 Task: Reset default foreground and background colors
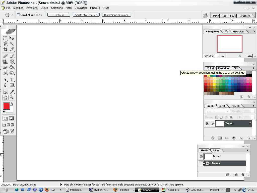click(x=4, y=112)
